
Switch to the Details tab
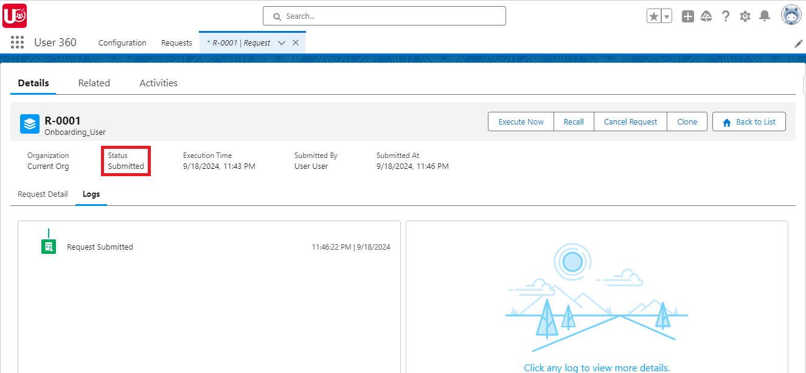33,83
